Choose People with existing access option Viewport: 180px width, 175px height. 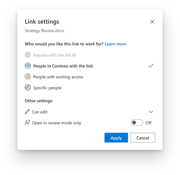click(x=58, y=77)
